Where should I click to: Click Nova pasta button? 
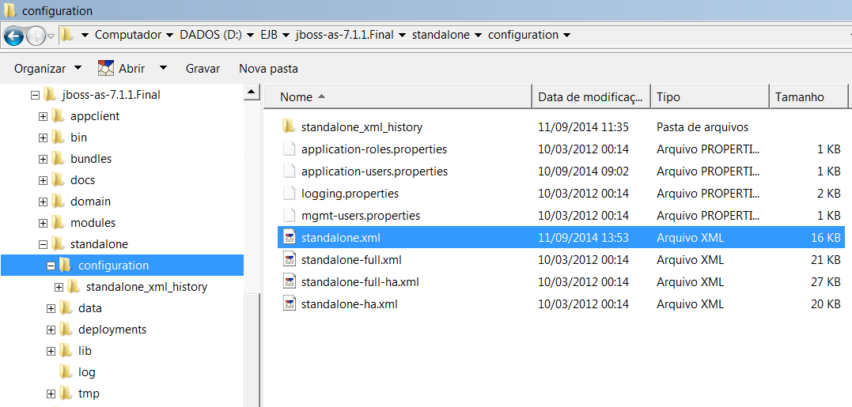coord(268,69)
